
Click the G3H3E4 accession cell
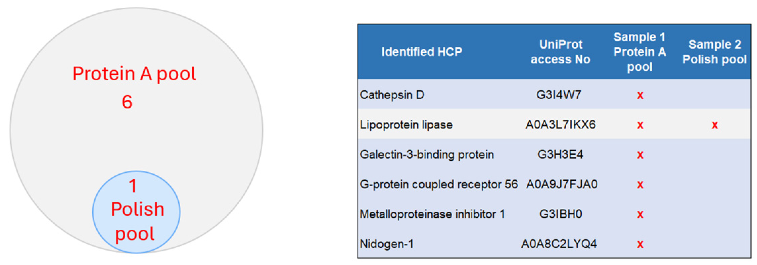tap(560, 155)
